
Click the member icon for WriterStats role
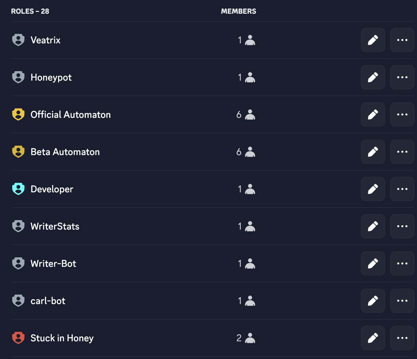point(250,226)
